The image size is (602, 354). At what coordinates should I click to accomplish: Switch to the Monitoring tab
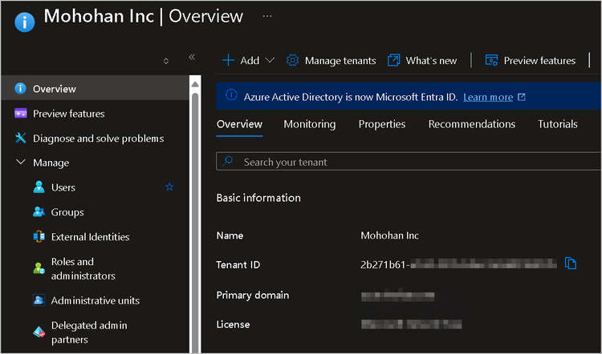tap(309, 124)
